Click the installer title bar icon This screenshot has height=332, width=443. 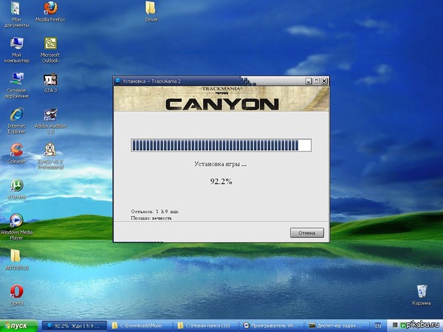(x=118, y=81)
